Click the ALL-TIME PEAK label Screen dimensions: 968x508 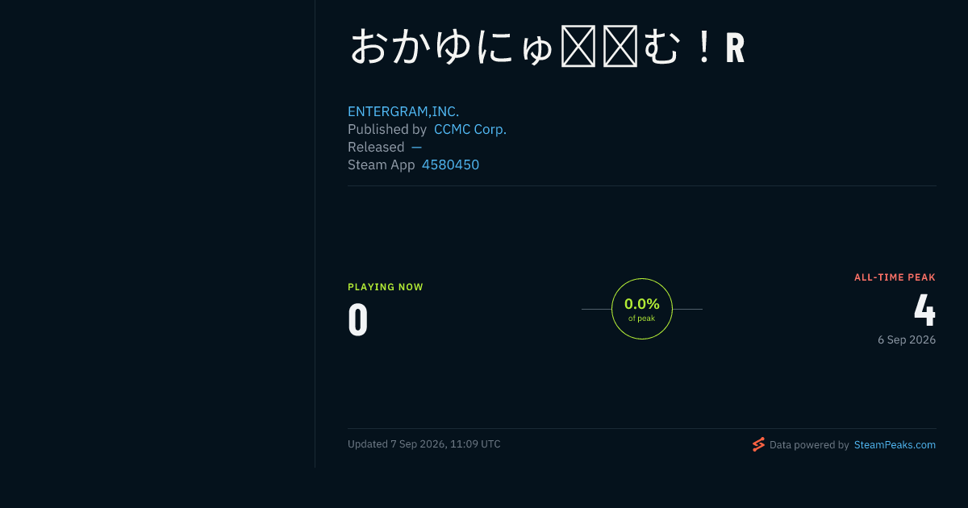[895, 277]
